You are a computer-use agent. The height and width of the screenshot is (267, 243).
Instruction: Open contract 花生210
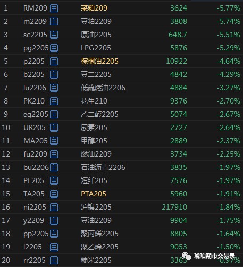click(x=94, y=101)
